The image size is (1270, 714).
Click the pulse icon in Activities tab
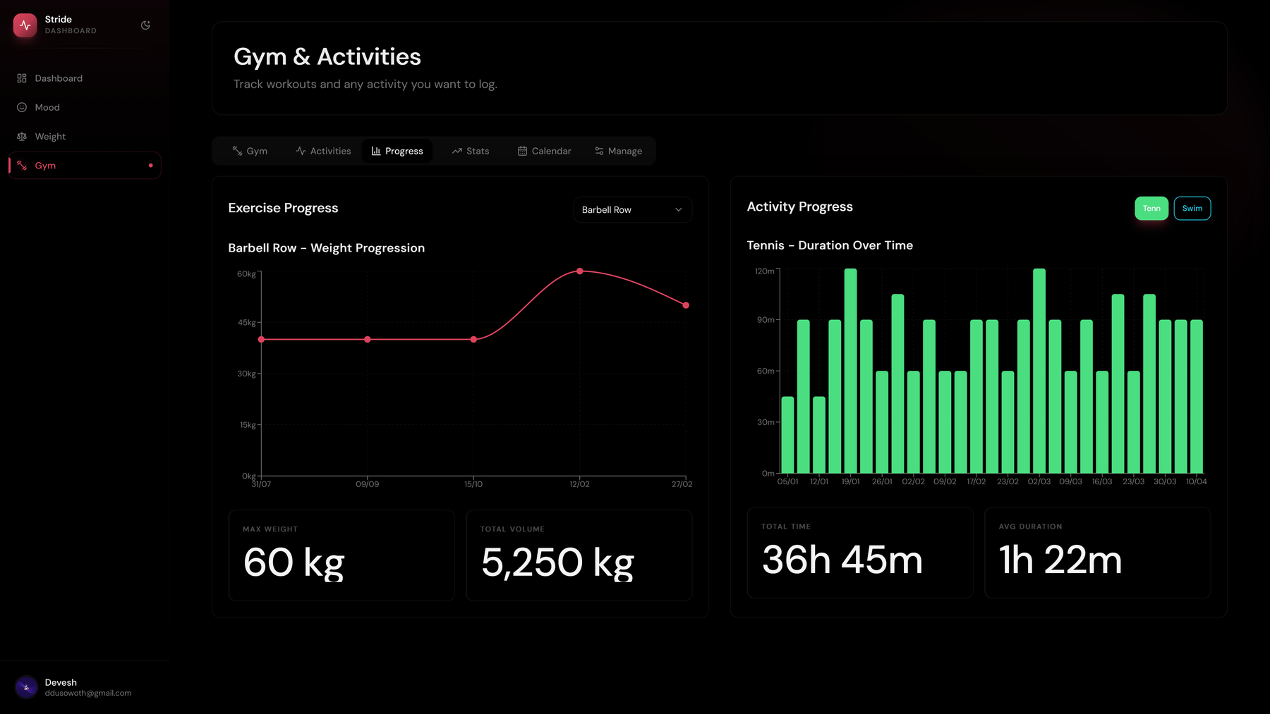(x=301, y=151)
